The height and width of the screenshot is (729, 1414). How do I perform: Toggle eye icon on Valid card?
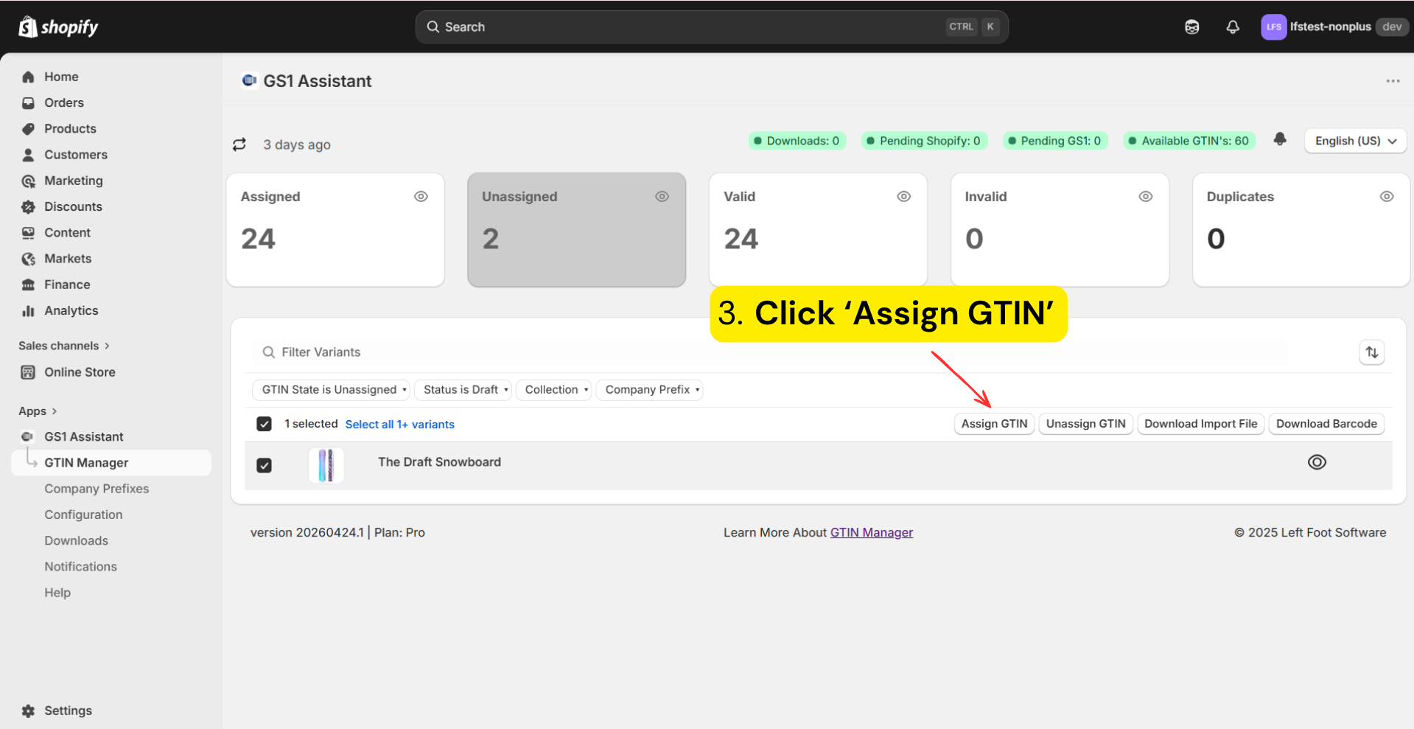(x=903, y=197)
